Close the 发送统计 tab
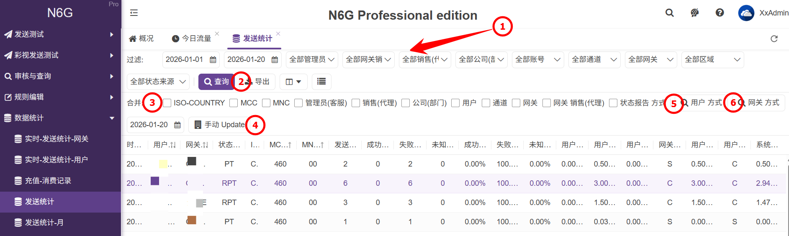Viewport: 789px width, 236px height. point(278,33)
